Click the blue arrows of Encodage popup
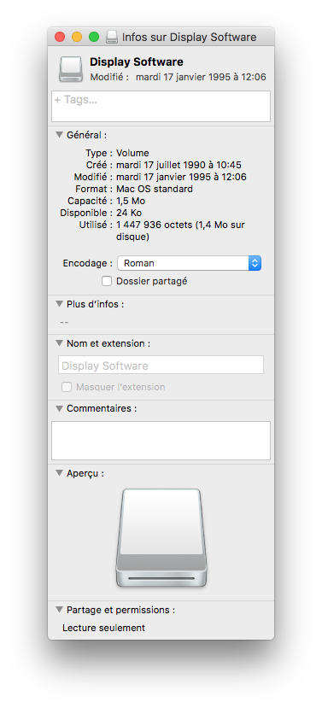Image resolution: width=322 pixels, height=708 pixels. pos(255,263)
